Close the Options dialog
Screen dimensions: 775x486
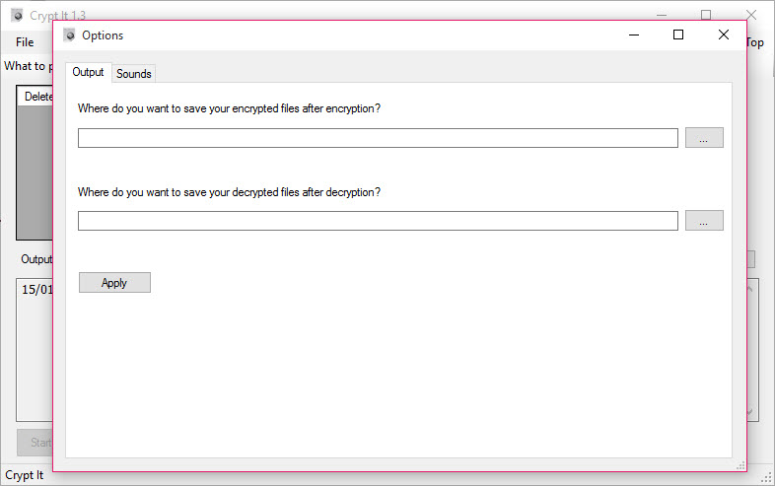point(724,35)
